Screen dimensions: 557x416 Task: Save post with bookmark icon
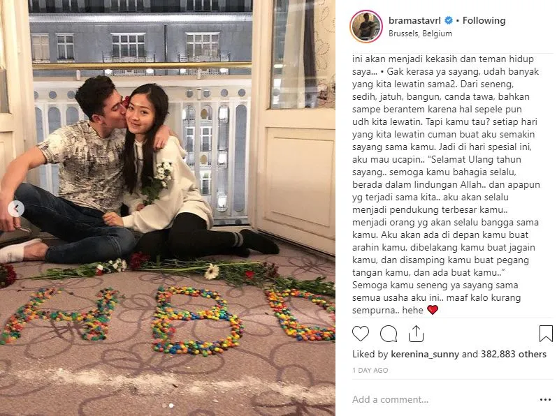coord(546,334)
